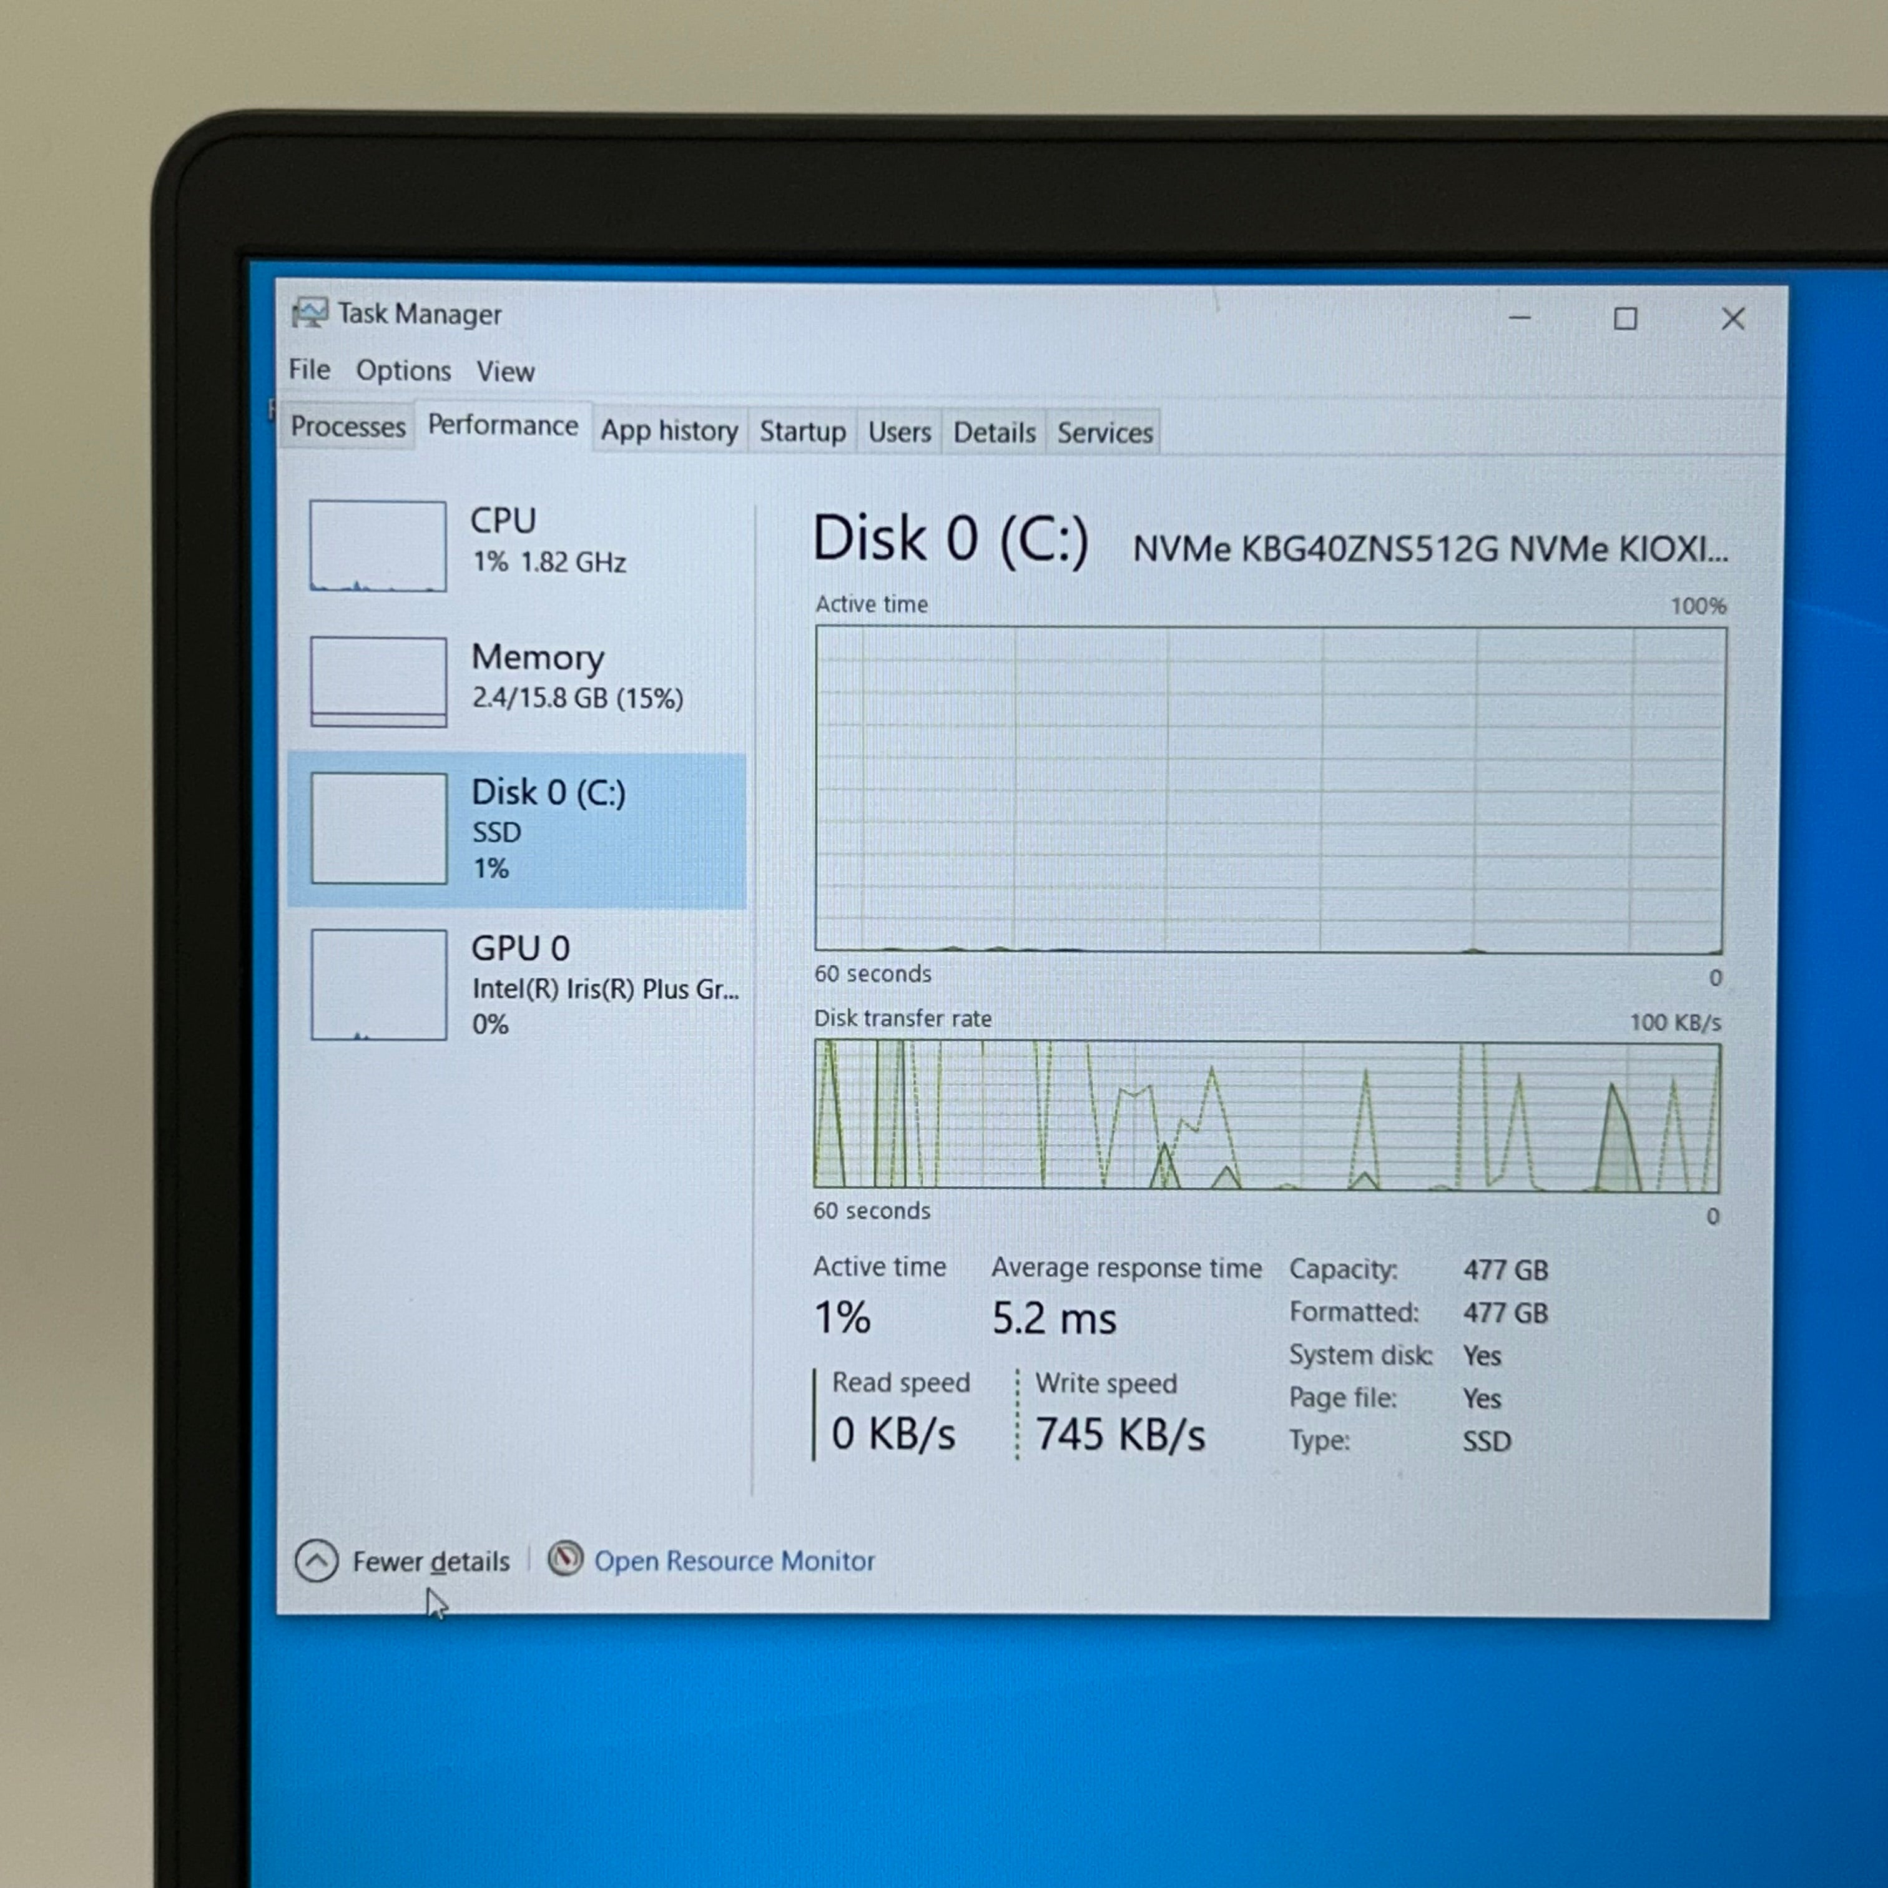Viewport: 1888px width, 1888px height.
Task: Click the Task Manager title bar icon
Action: (x=310, y=313)
